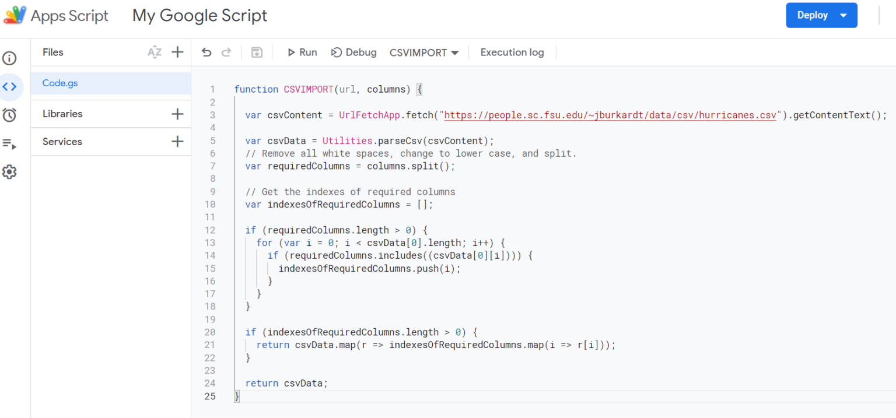896x418 pixels.
Task: Show the Execution log
Action: click(x=512, y=52)
